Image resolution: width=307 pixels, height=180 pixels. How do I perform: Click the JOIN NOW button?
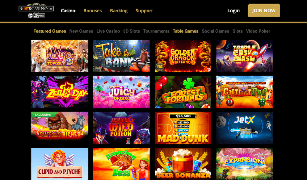point(264,10)
